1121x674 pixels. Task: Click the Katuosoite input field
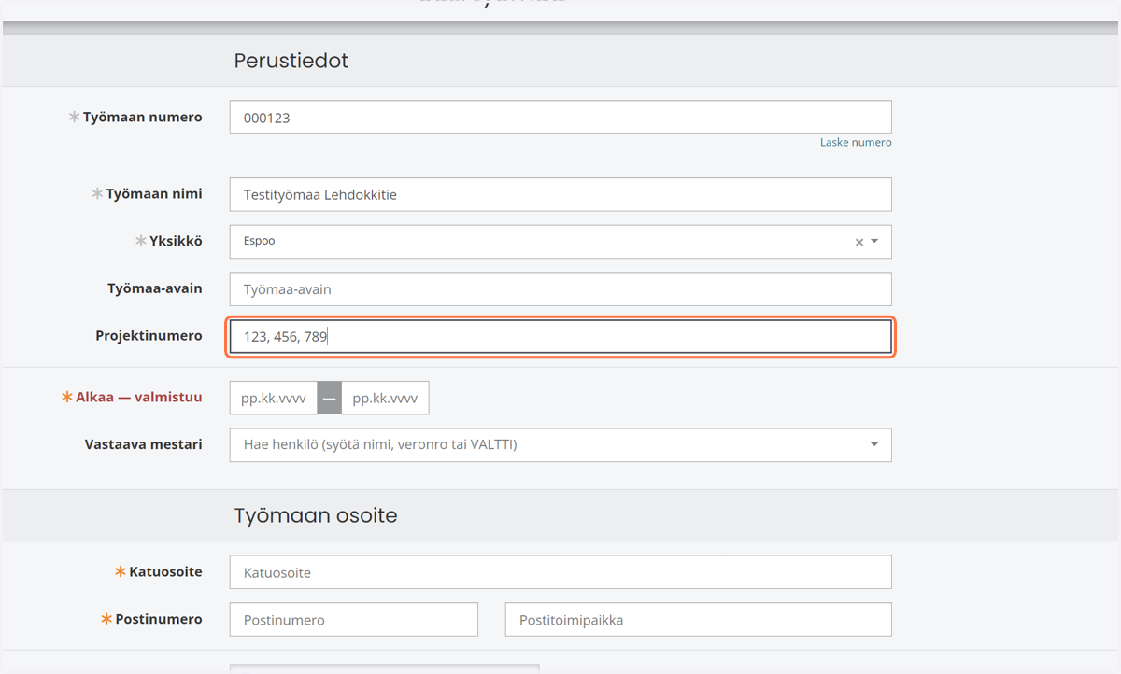560,572
